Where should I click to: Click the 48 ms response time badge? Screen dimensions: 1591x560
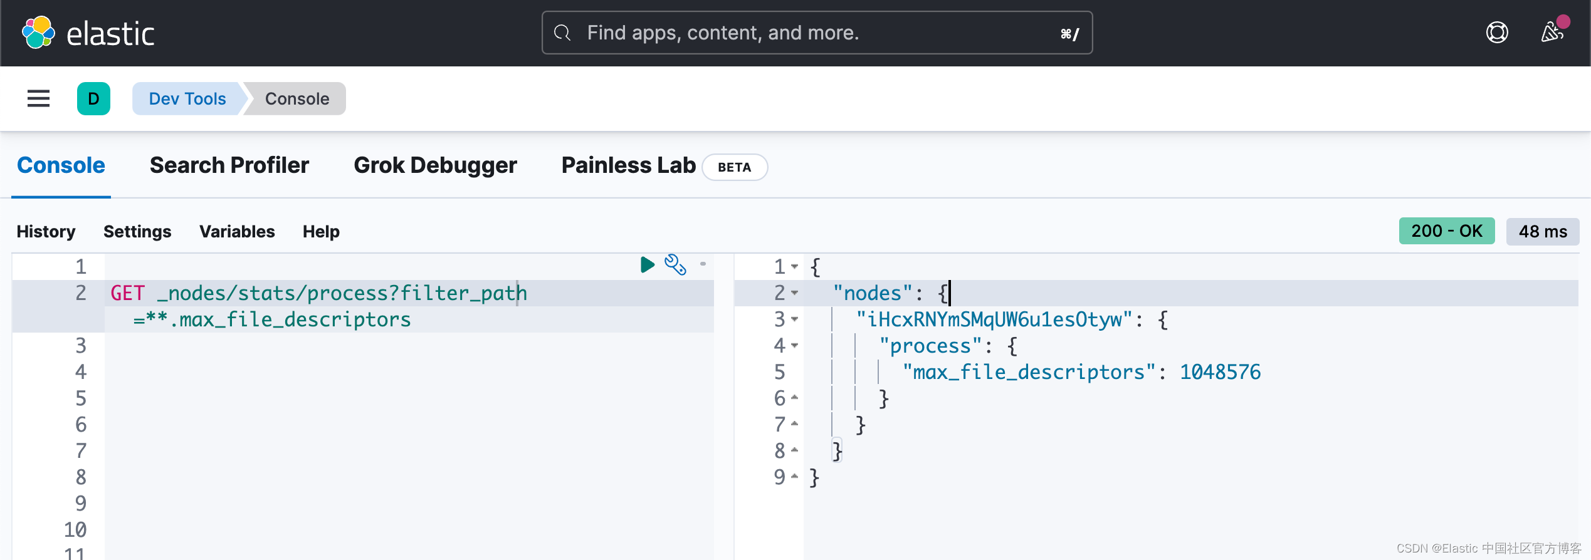coord(1543,231)
